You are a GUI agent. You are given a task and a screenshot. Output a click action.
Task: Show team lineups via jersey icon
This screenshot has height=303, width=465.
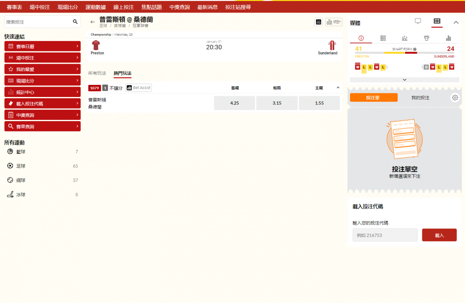click(x=426, y=38)
